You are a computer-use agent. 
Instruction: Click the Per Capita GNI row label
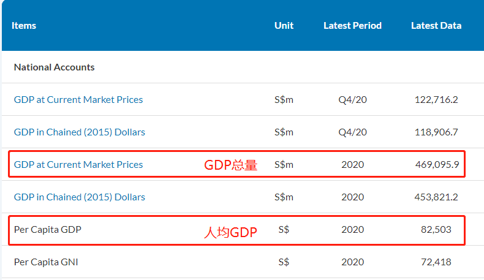(46, 262)
